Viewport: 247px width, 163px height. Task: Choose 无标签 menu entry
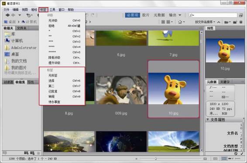pyautogui.click(x=62, y=75)
